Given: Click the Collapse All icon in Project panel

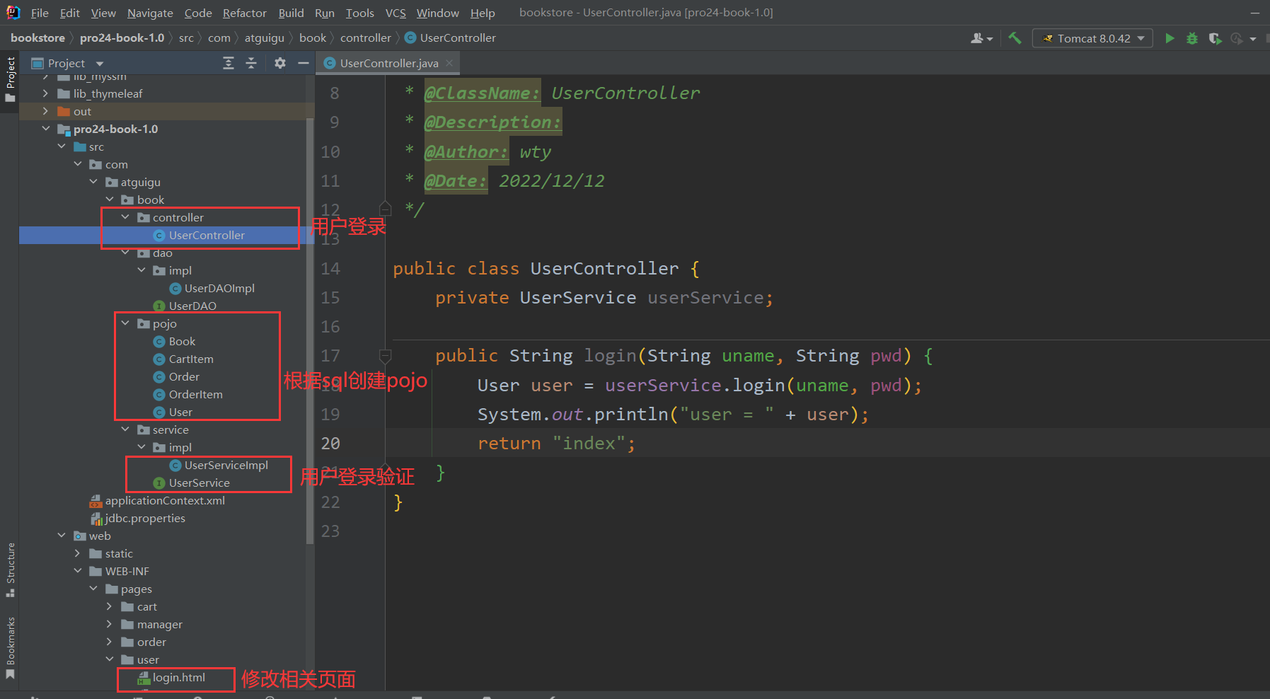Looking at the screenshot, I should (x=251, y=63).
